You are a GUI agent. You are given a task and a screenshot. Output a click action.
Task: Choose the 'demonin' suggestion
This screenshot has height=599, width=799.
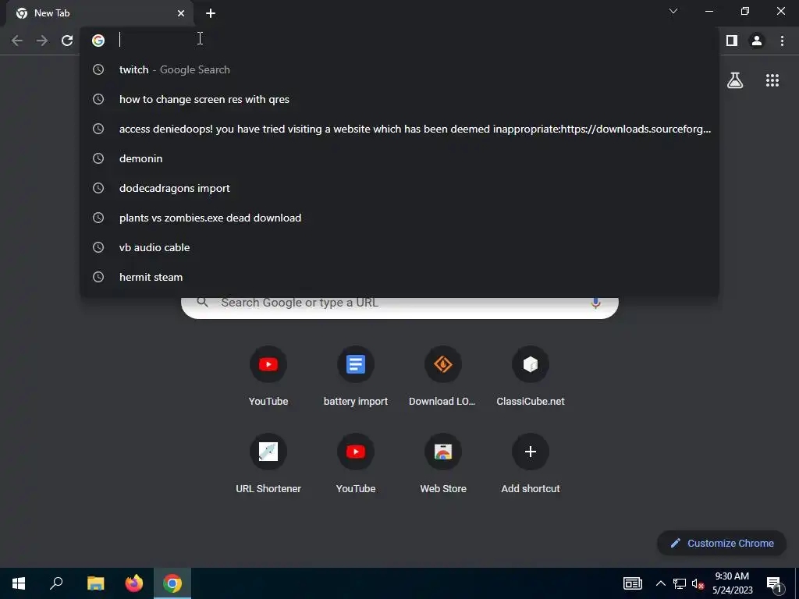click(399, 158)
